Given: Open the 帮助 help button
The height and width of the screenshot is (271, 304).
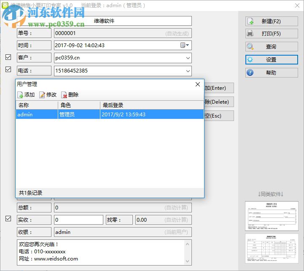Looking at the screenshot, I should [x=272, y=72].
